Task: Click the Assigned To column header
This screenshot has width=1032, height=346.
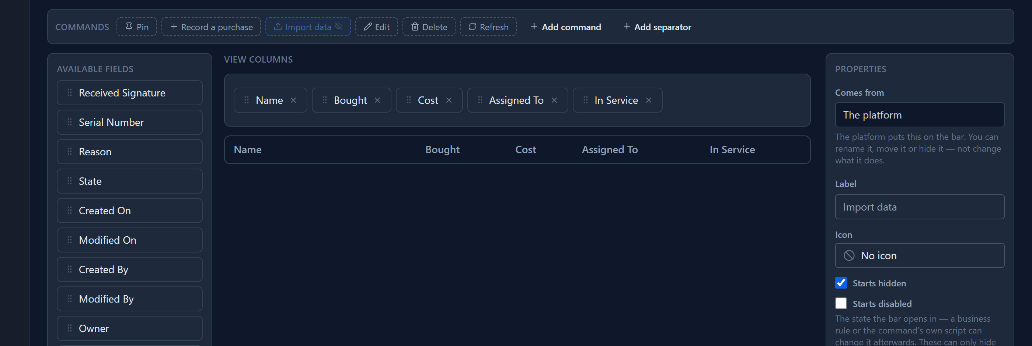Action: [609, 149]
